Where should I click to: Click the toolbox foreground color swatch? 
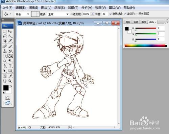[6, 88]
